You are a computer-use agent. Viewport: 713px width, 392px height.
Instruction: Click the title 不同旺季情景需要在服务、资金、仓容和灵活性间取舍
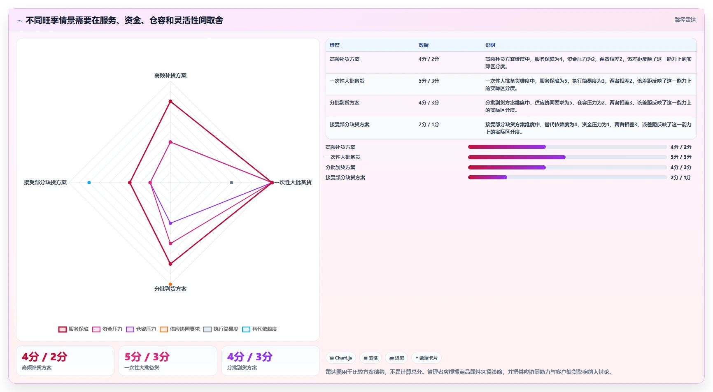coord(124,21)
